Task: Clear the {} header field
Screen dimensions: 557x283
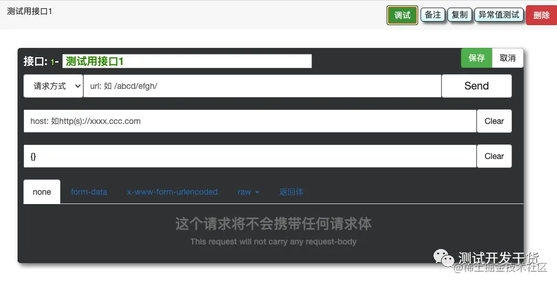Action: click(494, 156)
